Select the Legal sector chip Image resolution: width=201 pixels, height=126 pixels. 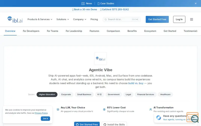click(128, 94)
